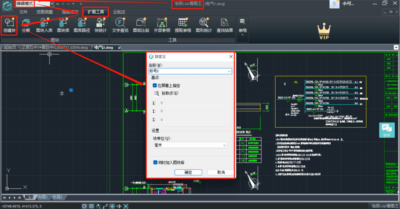Click the 拾取点 pick point icon

[x=157, y=93]
